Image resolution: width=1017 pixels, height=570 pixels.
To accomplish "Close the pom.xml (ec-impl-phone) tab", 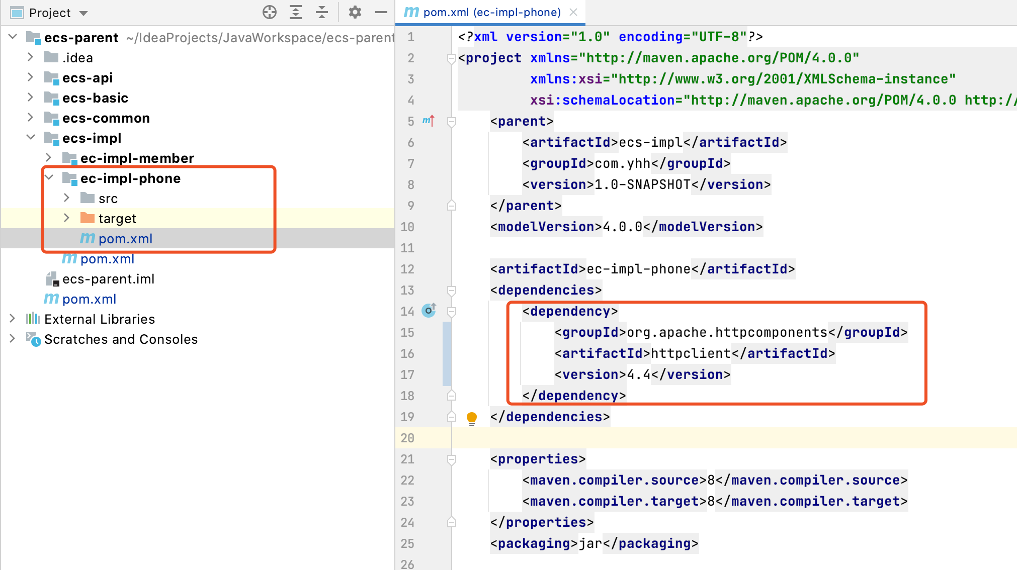I will [573, 12].
